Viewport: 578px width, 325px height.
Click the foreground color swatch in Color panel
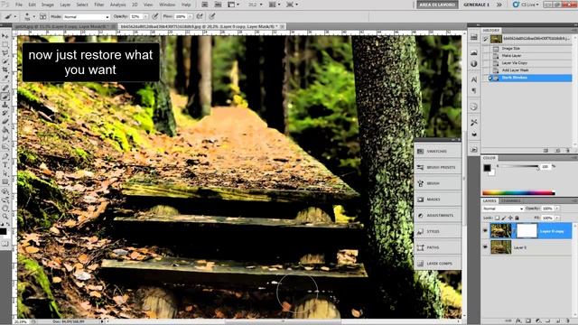pos(488,168)
